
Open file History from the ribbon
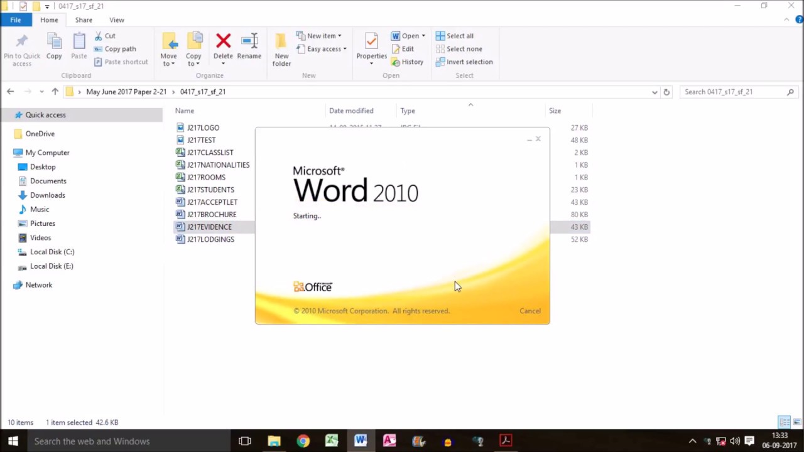[407, 62]
